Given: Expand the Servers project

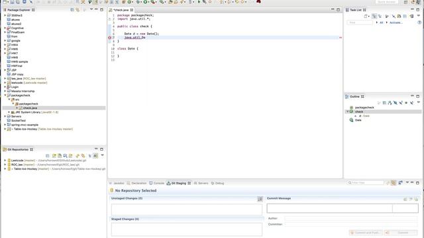Looking at the screenshot, I should (x=5, y=116).
